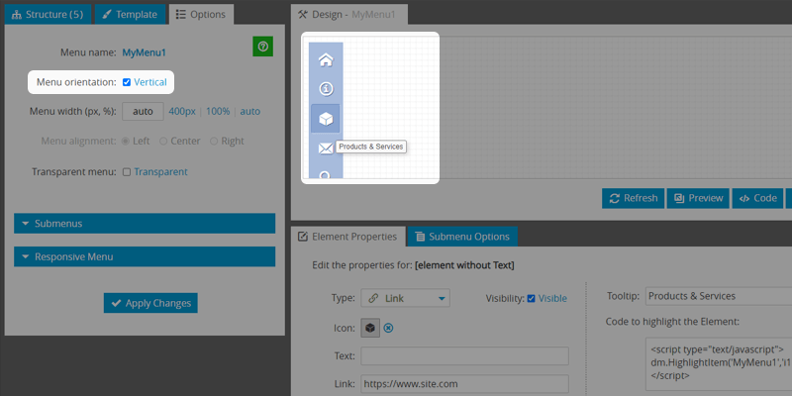
Task: Set menu width to 100% link
Action: (x=218, y=111)
